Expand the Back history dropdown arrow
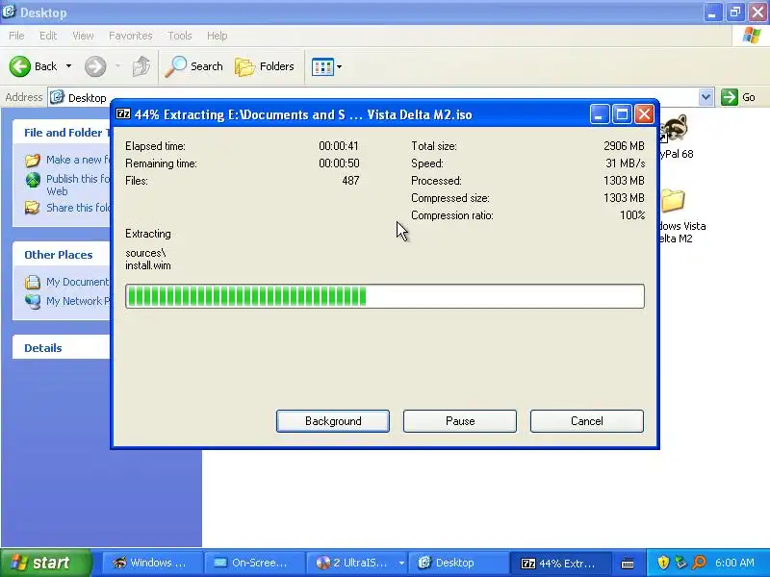This screenshot has width=770, height=577. coord(68,66)
